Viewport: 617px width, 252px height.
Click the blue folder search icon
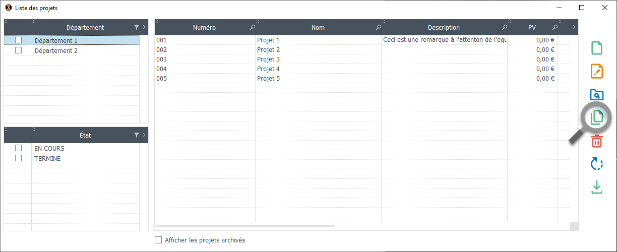pyautogui.click(x=596, y=95)
